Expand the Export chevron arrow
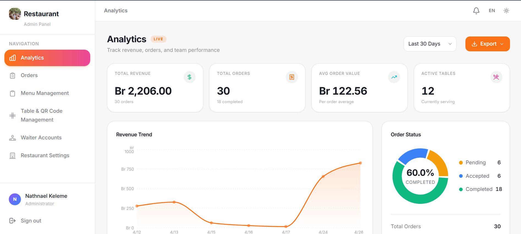 502,44
